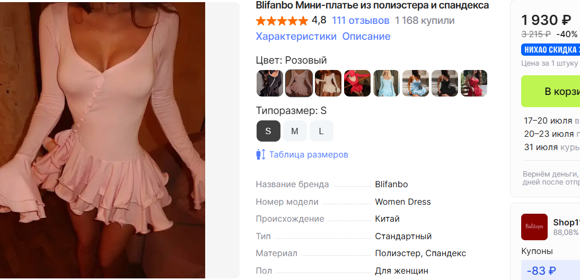Image resolution: width=580 pixels, height=280 pixels.
Task: Select the light blue long-sleeve dress swatch
Action: click(x=386, y=83)
